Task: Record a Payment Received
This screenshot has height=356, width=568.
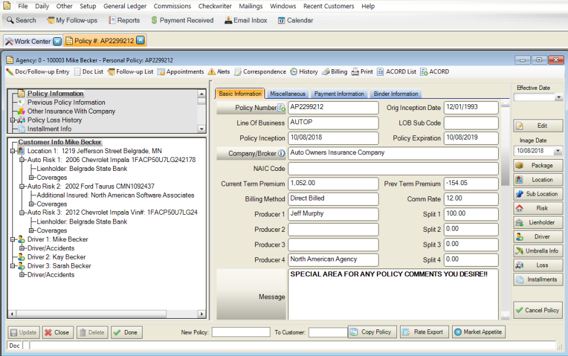Action: coord(182,20)
